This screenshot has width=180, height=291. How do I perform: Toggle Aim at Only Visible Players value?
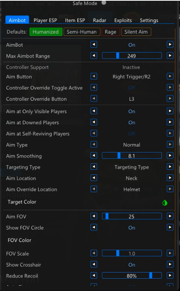pos(132,112)
